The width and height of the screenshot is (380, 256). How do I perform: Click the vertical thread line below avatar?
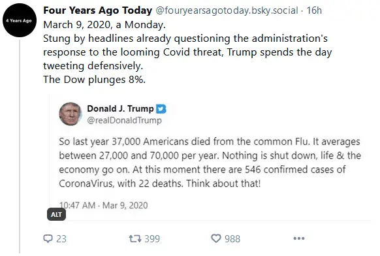tap(20, 147)
